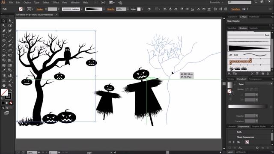The height and width of the screenshot is (154, 274).
Task: Toggle Fill row visibility eye
Action: click(x=229, y=142)
